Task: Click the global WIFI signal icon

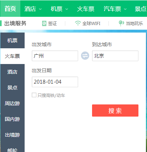Action: pos(78,23)
